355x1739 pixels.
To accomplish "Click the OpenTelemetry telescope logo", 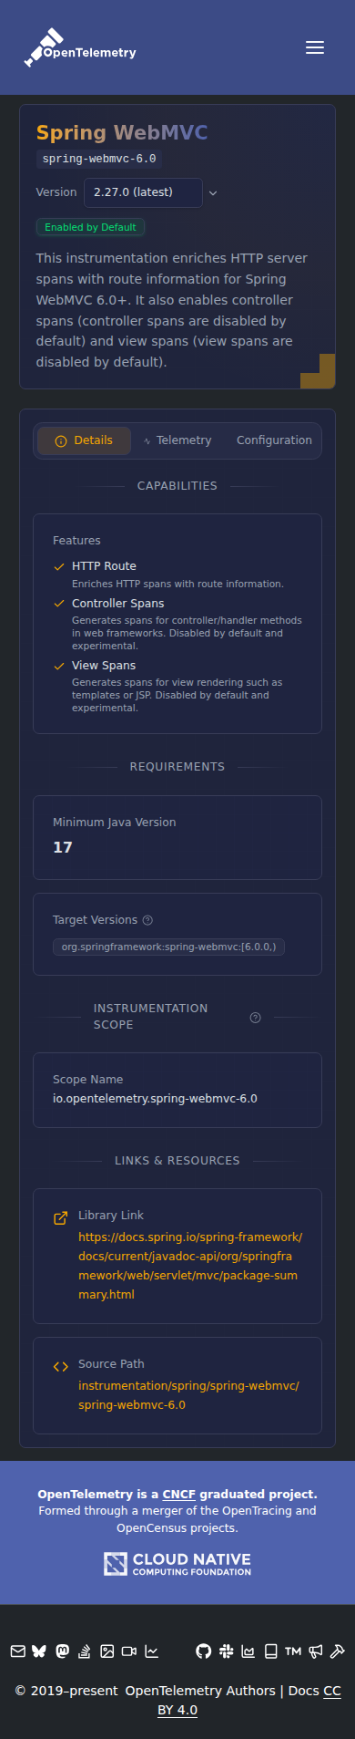I will 80,47.
